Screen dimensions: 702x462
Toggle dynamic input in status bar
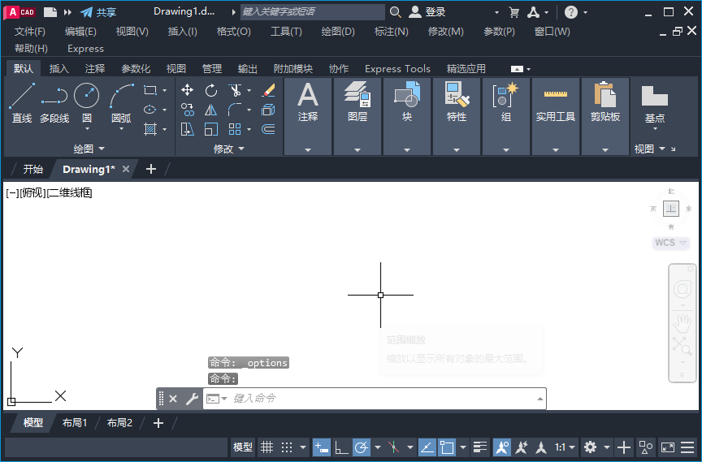point(322,447)
